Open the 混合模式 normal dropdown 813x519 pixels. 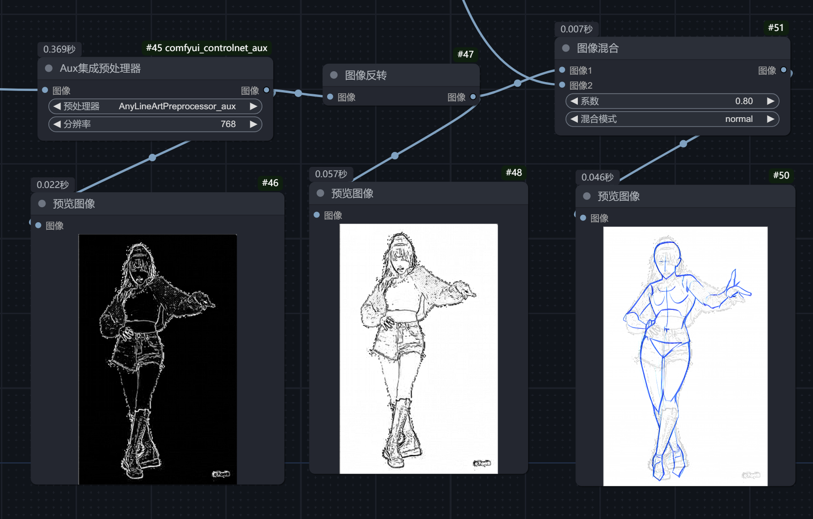(x=672, y=119)
